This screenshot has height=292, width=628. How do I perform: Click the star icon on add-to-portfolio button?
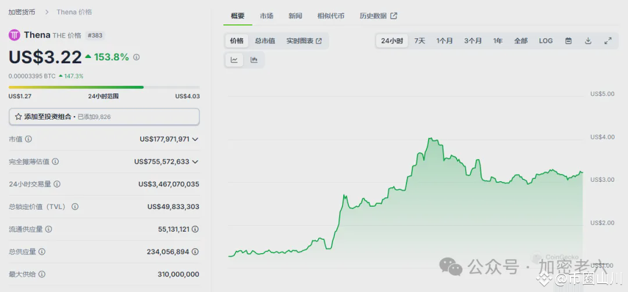(19, 117)
